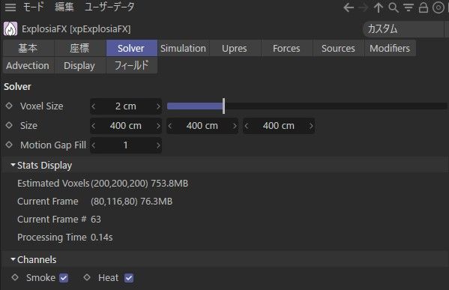
Task: Toggle Smoke keyframe diamond
Action: pos(15,277)
